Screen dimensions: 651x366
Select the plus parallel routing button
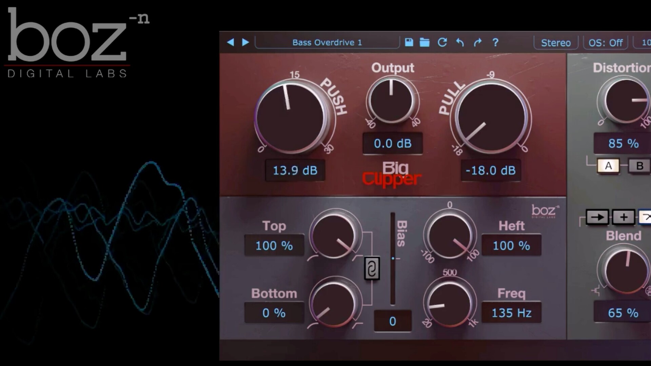click(624, 217)
